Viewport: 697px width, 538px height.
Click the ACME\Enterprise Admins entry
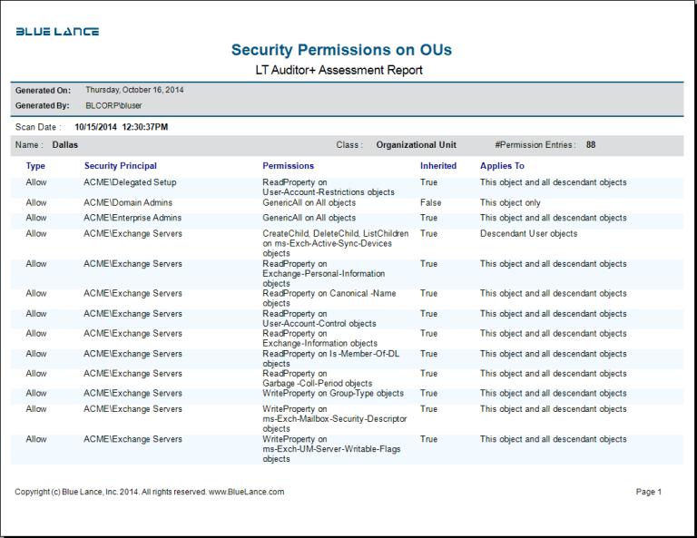[x=133, y=218]
